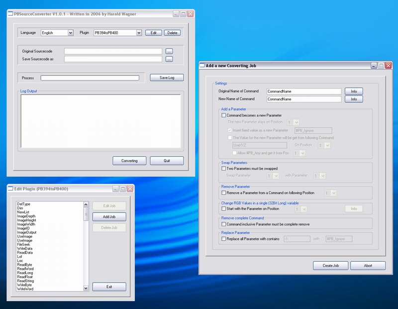The height and width of the screenshot is (309, 398).
Task: Click browse button beside Original Sourcecode field
Action: click(169, 51)
